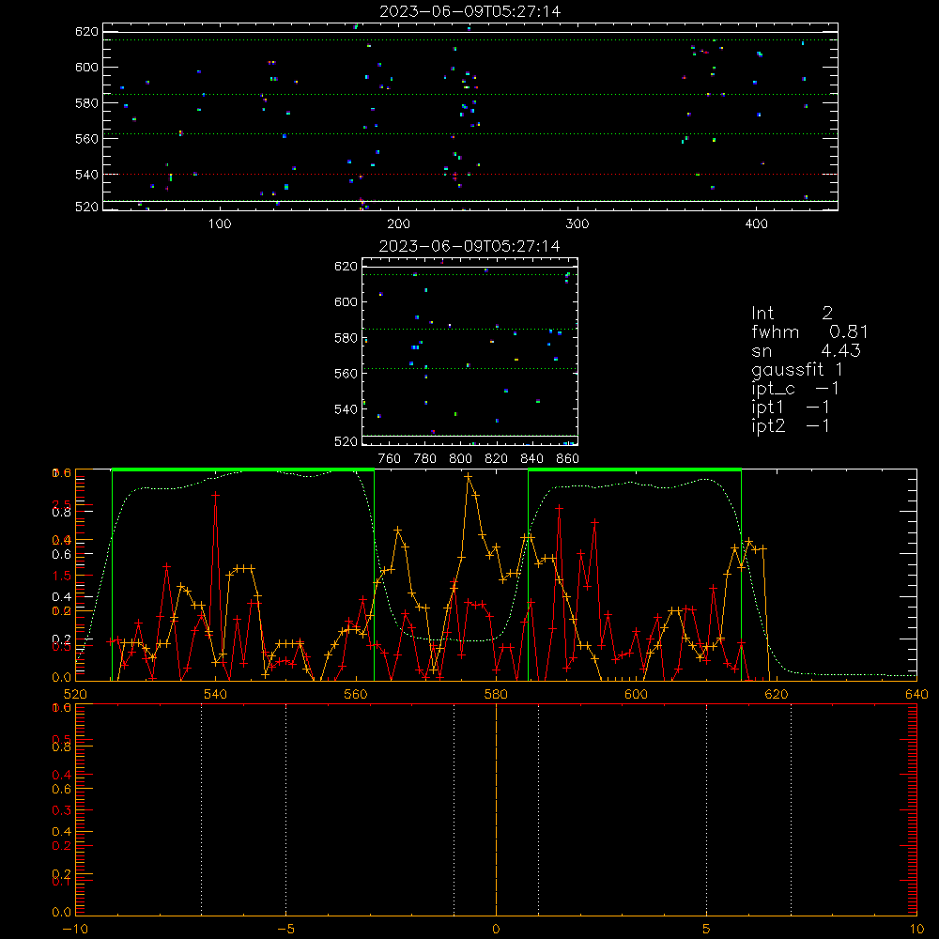
Task: Select x-axis label 860 on middle plot
Action: pos(568,459)
